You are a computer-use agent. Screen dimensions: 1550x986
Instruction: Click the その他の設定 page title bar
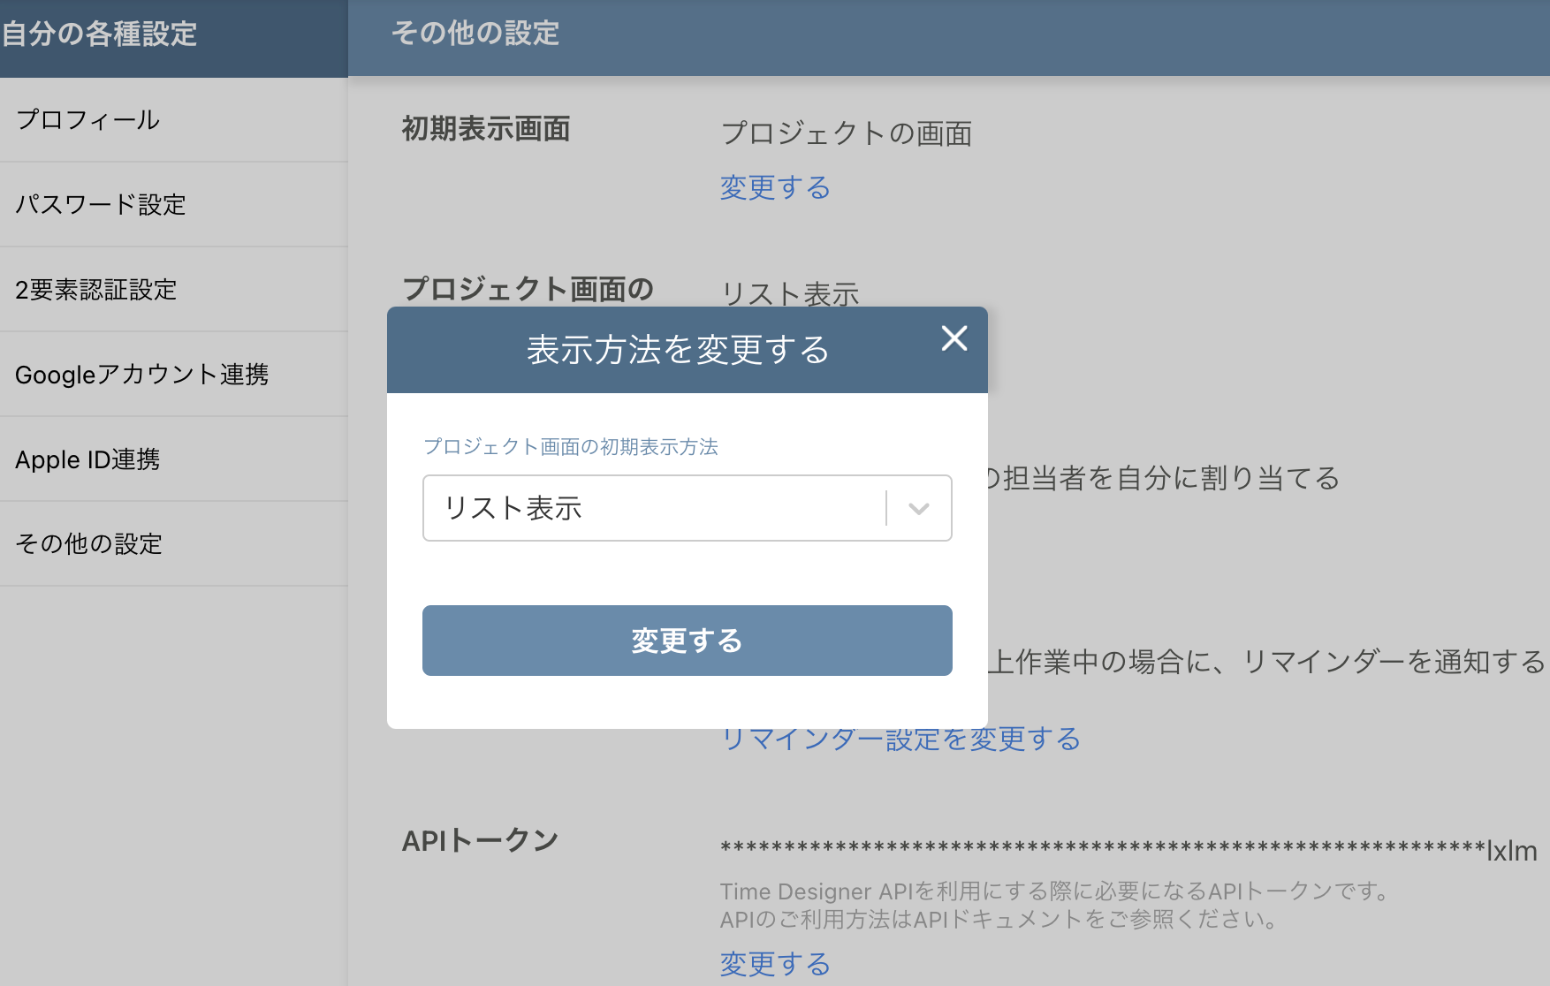pos(475,34)
